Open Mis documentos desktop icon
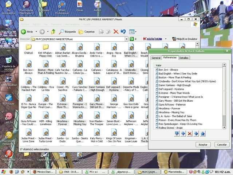Image resolution: width=233 pixels, height=175 pixels. pyautogui.click(x=9, y=7)
